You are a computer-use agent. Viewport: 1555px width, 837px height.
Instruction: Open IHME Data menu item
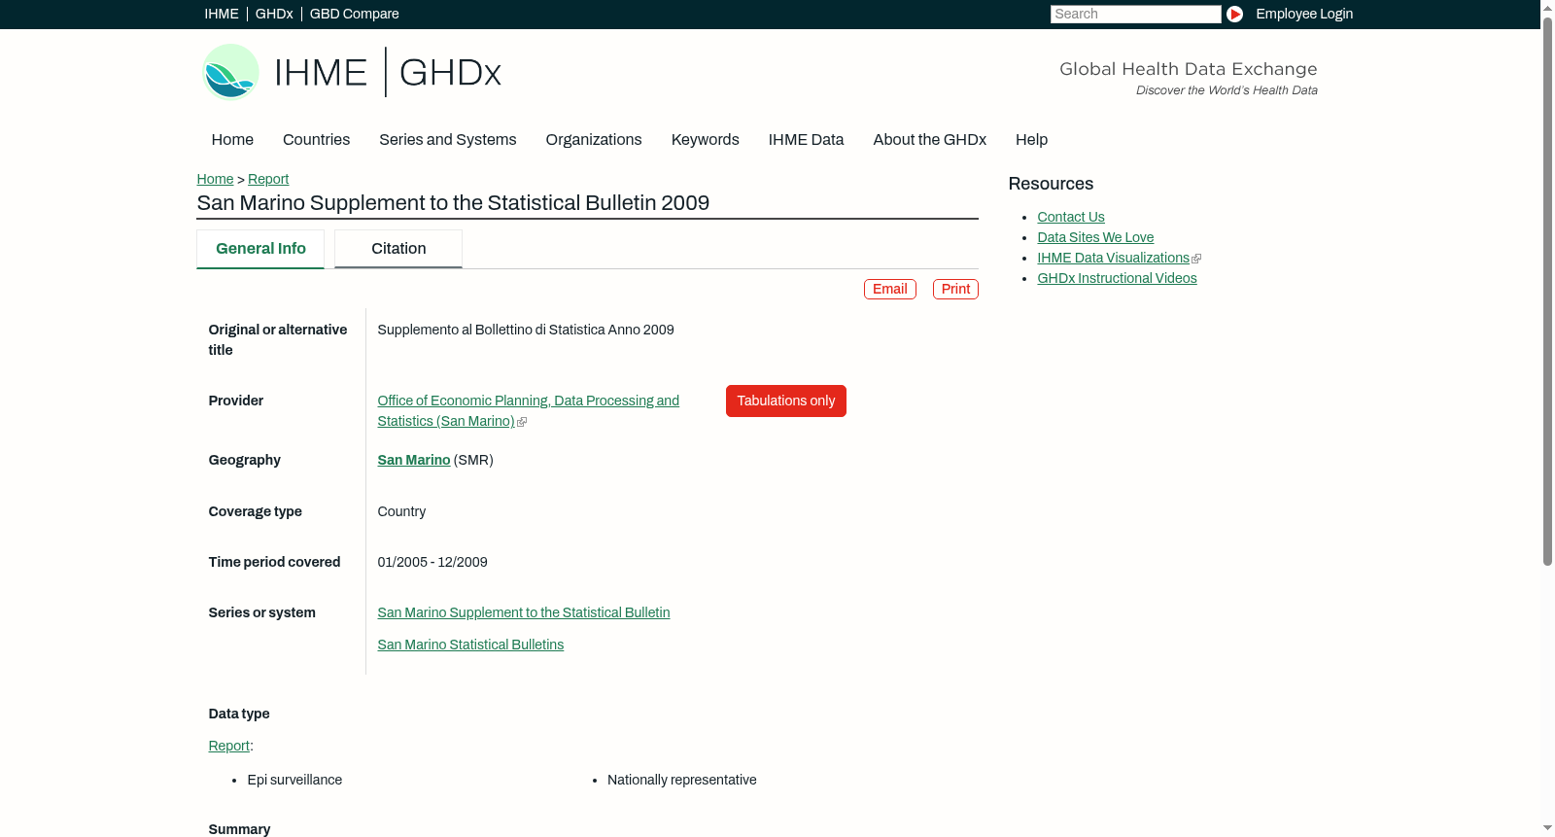click(806, 140)
